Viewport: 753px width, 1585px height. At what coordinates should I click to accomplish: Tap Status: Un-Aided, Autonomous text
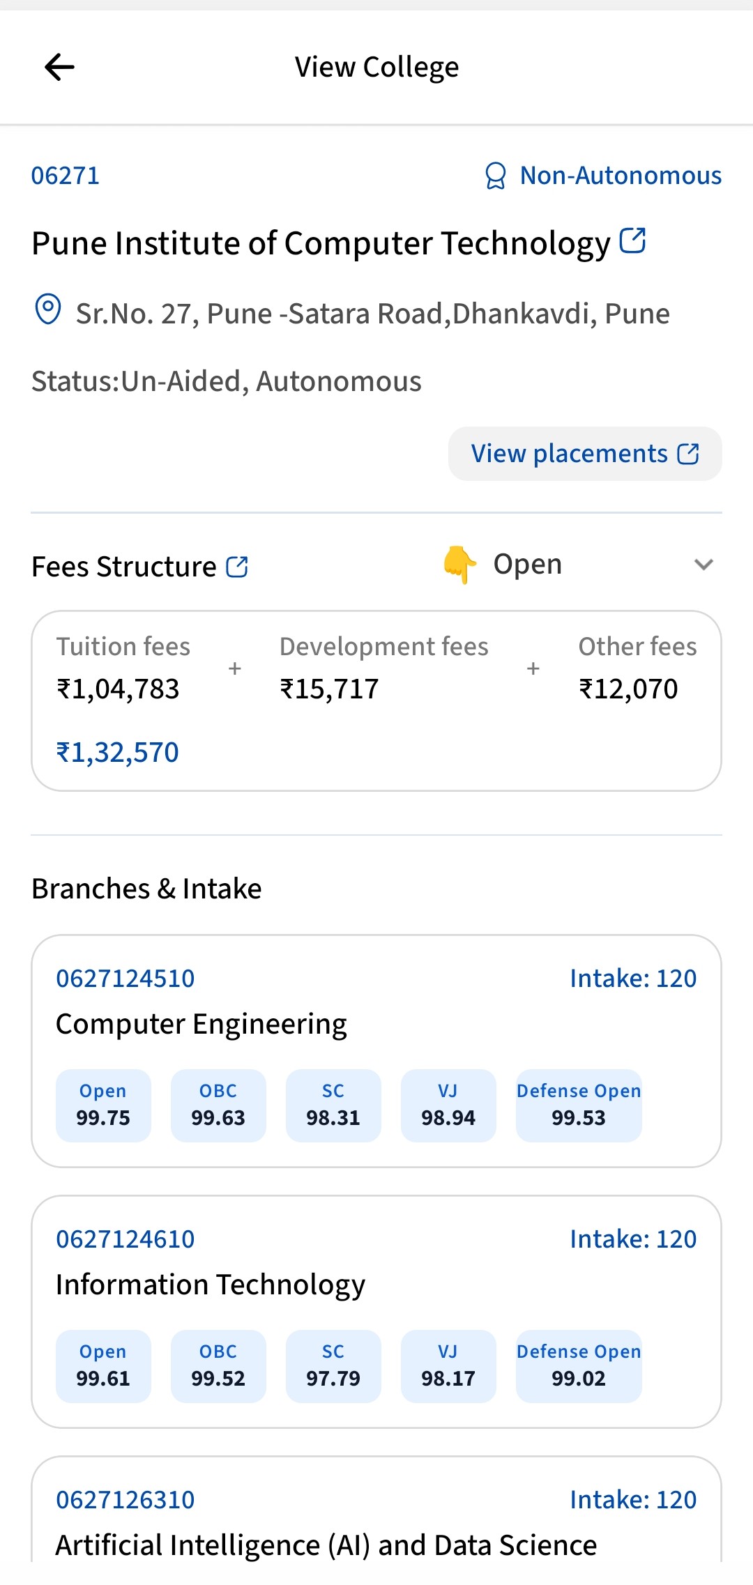[227, 381]
